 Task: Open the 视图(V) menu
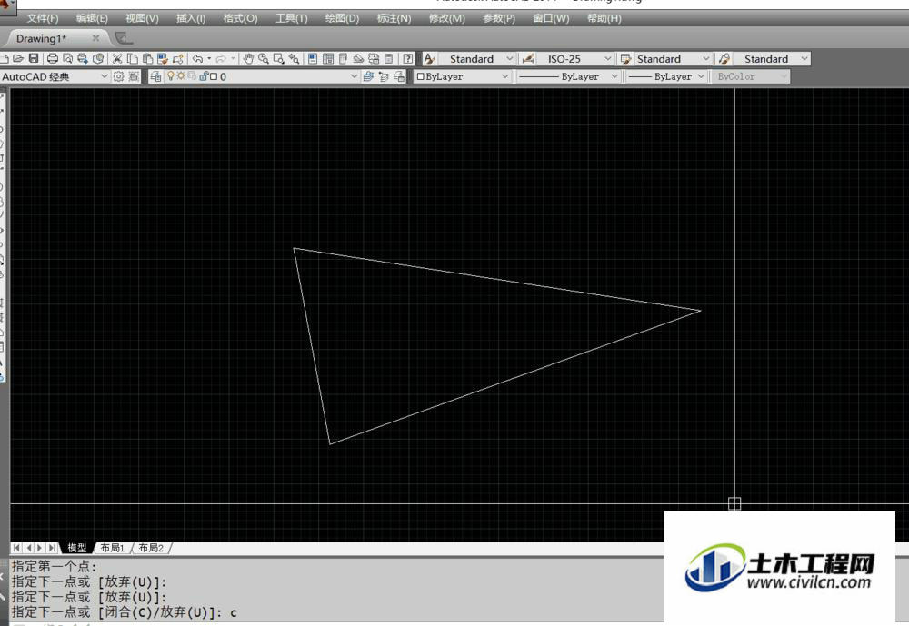click(x=142, y=18)
